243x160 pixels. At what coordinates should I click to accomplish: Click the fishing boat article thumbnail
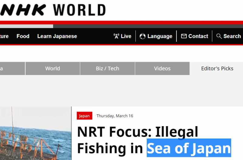36,133
